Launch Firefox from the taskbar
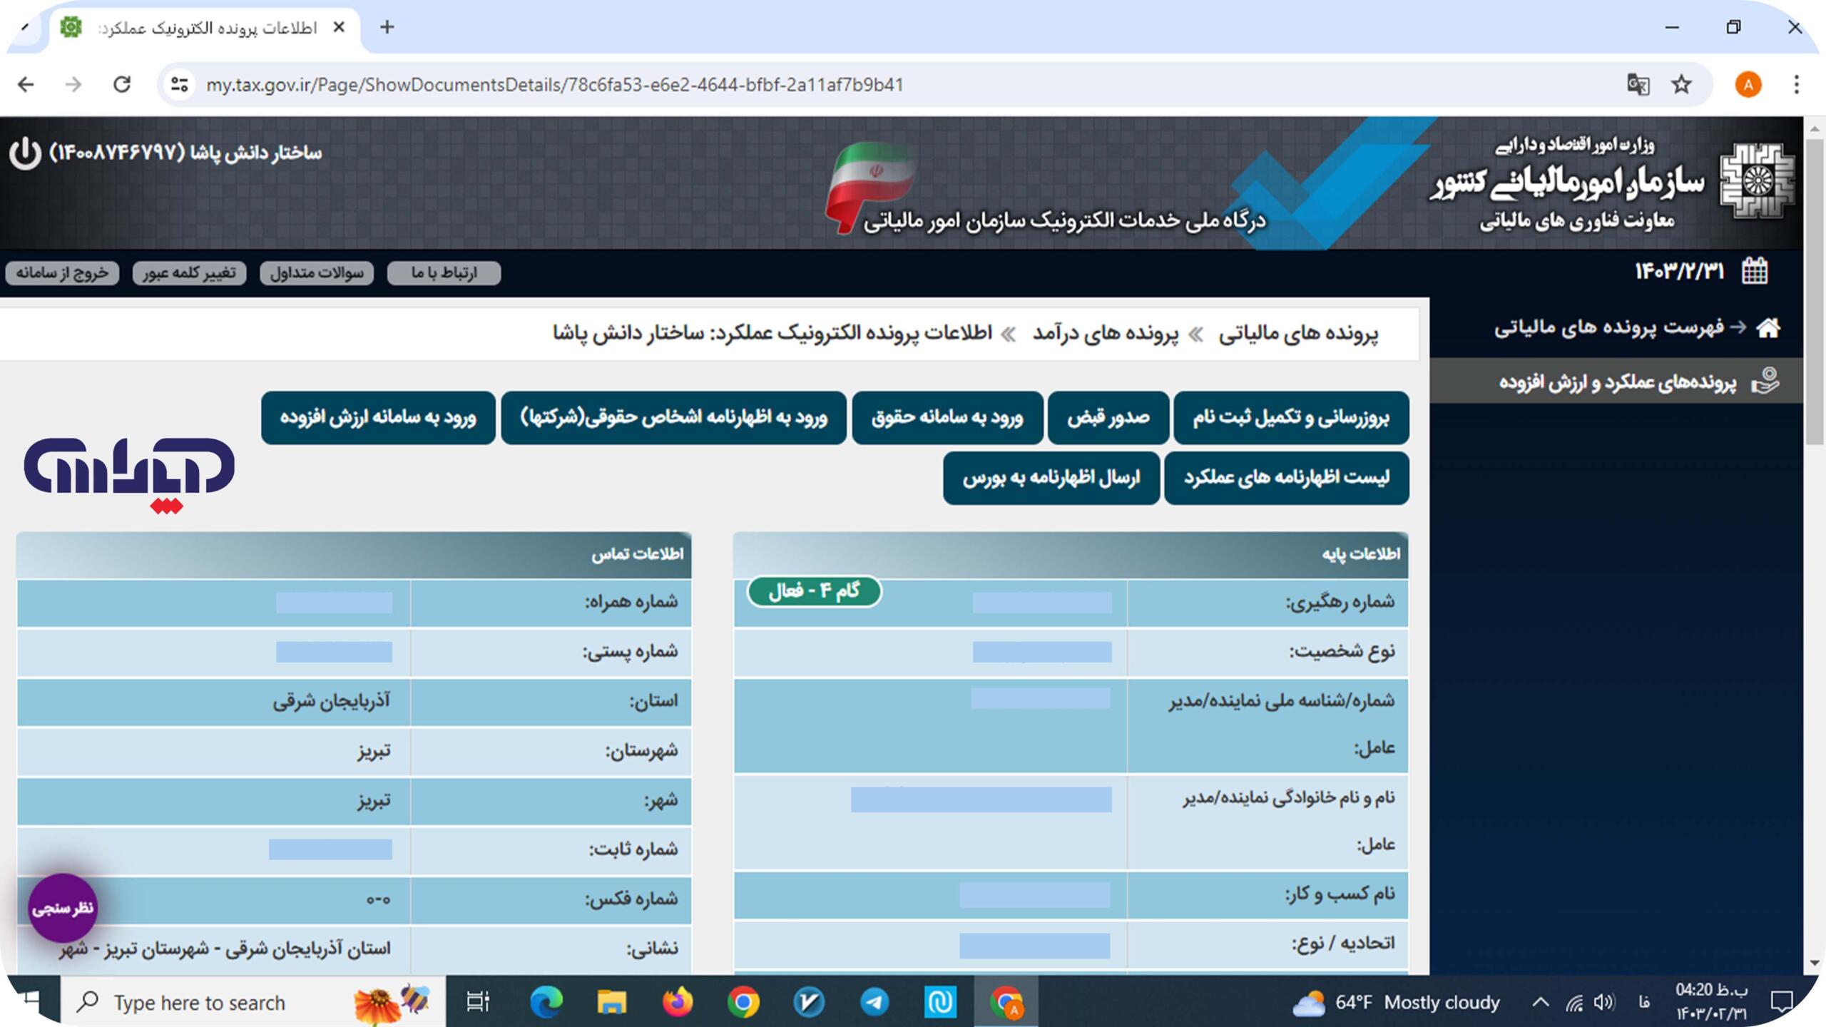Image resolution: width=1826 pixels, height=1027 pixels. (676, 1002)
